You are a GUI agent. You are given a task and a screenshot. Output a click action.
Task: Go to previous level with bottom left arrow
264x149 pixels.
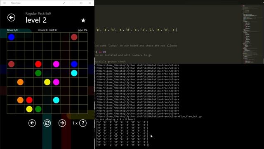pos(32,123)
